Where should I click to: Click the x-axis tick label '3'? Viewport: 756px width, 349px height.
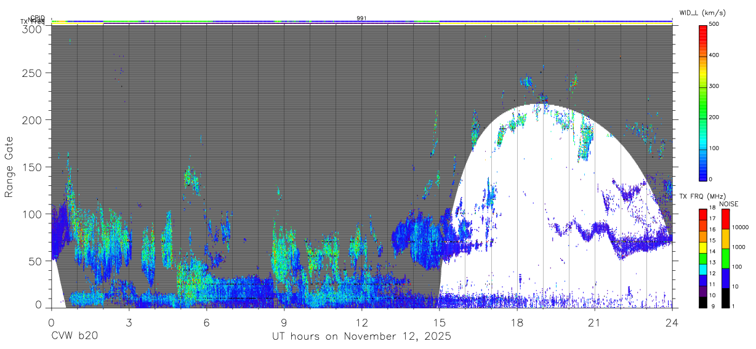coord(129,322)
